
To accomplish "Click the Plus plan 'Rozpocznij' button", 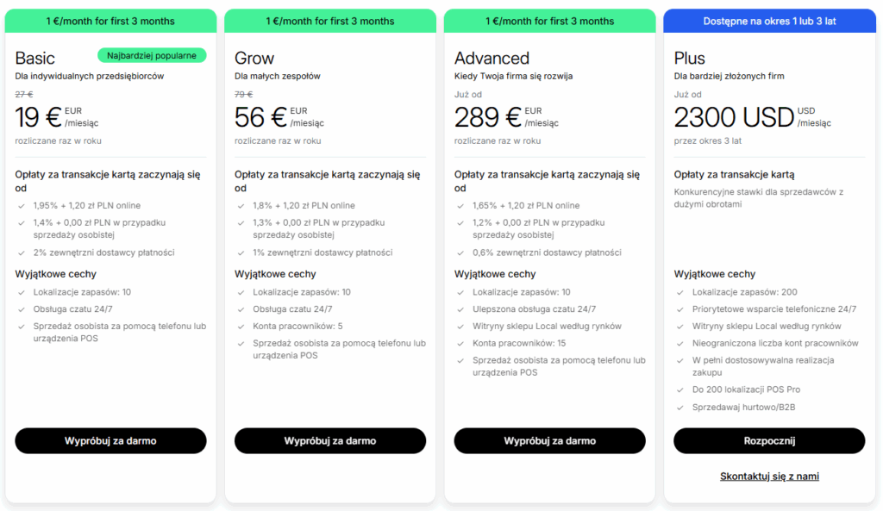I will tap(769, 440).
